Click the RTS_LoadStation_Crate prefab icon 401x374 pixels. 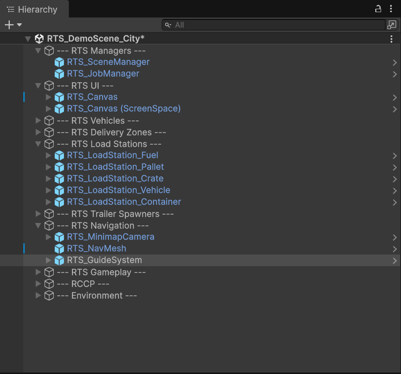pyautogui.click(x=59, y=179)
